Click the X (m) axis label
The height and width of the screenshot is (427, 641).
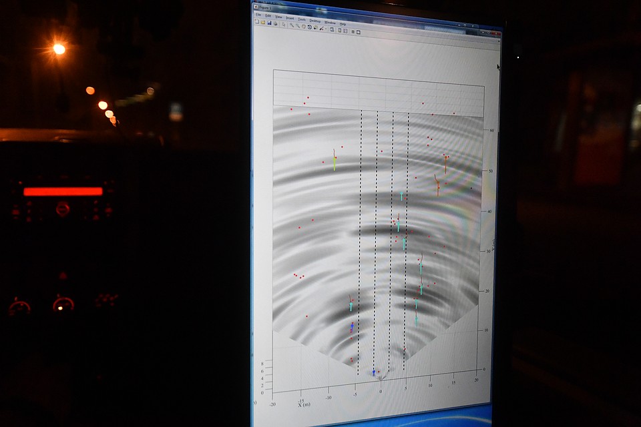[304, 405]
